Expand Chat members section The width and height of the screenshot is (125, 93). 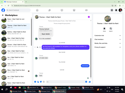[x=107, y=39]
